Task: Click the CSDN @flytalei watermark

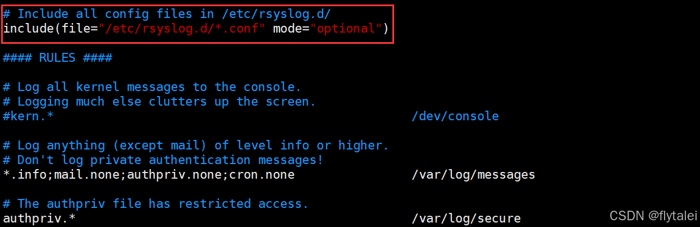Action: pos(653,216)
